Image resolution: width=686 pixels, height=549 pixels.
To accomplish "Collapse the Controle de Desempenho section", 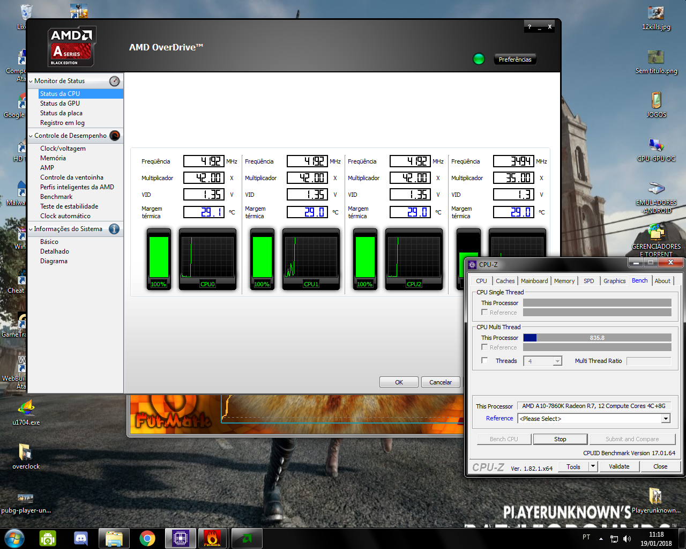I will pyautogui.click(x=31, y=136).
